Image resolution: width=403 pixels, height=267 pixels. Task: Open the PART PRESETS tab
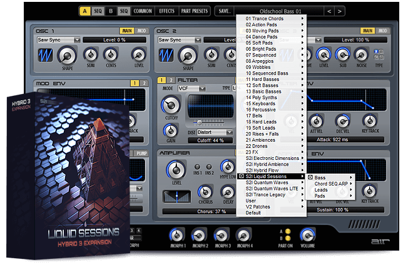tap(194, 11)
